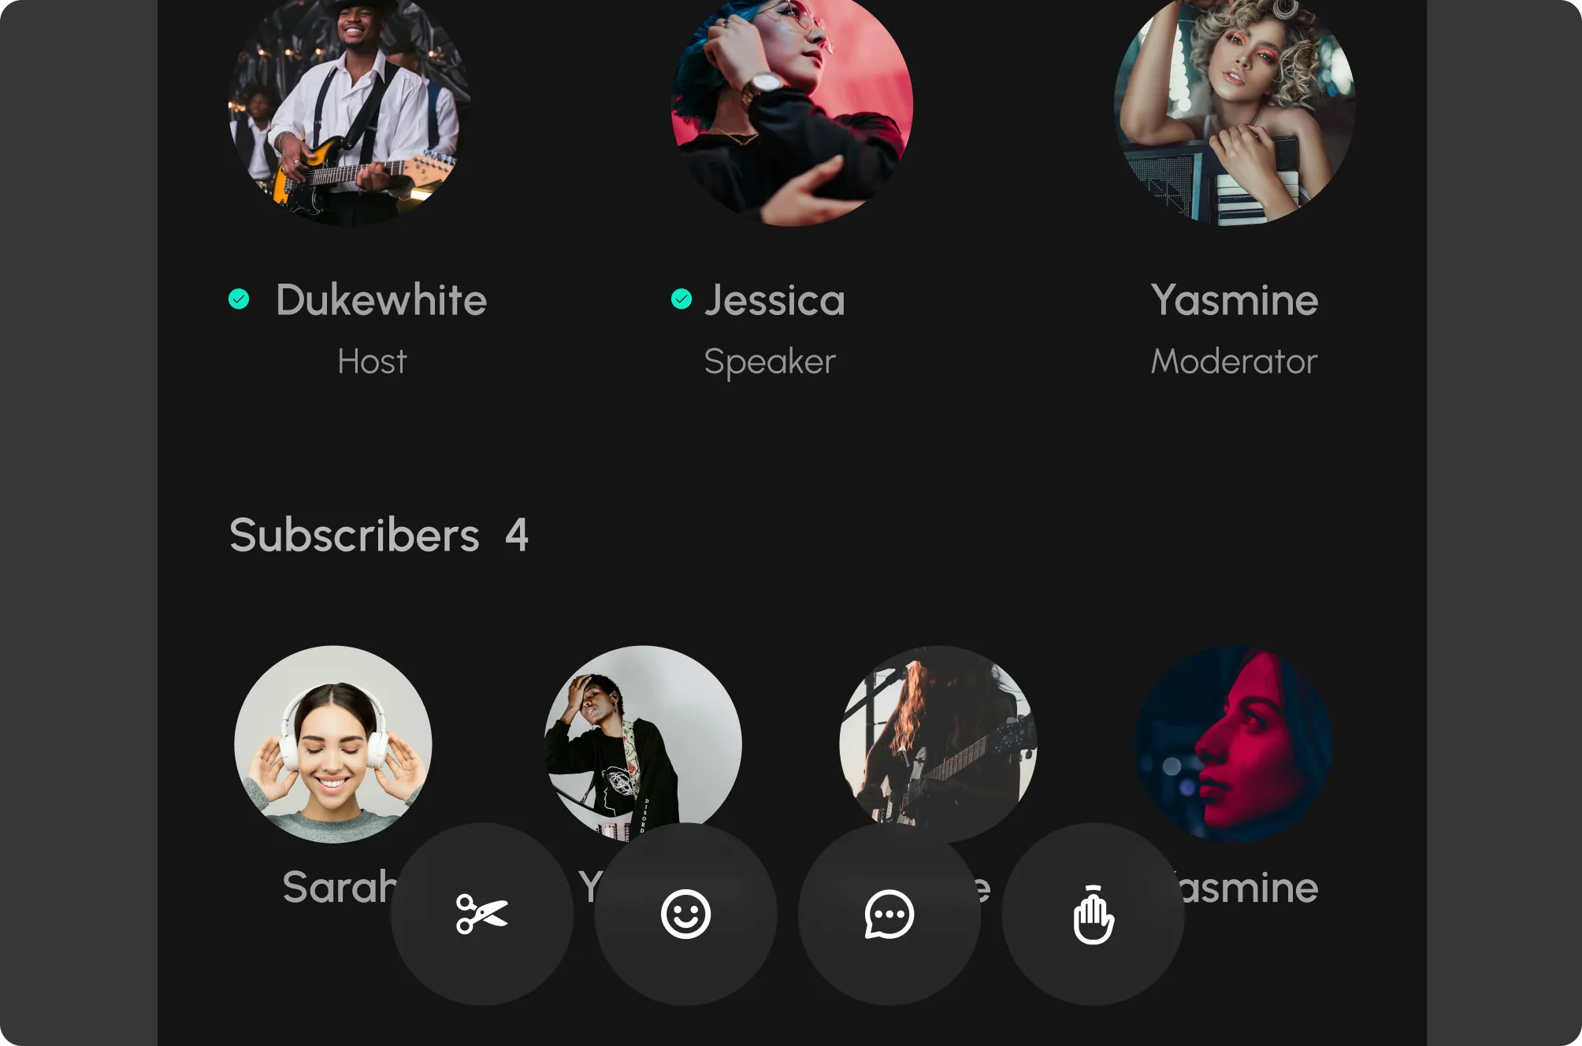Click the Jessica name label

[774, 300]
